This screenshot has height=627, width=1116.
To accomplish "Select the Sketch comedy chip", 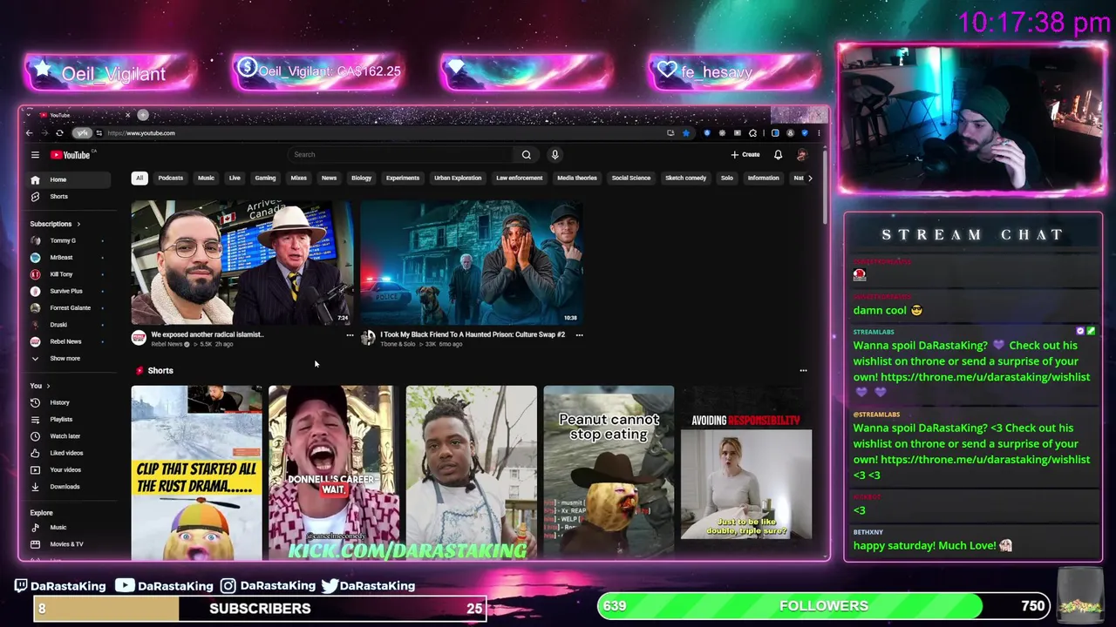I will coord(686,179).
